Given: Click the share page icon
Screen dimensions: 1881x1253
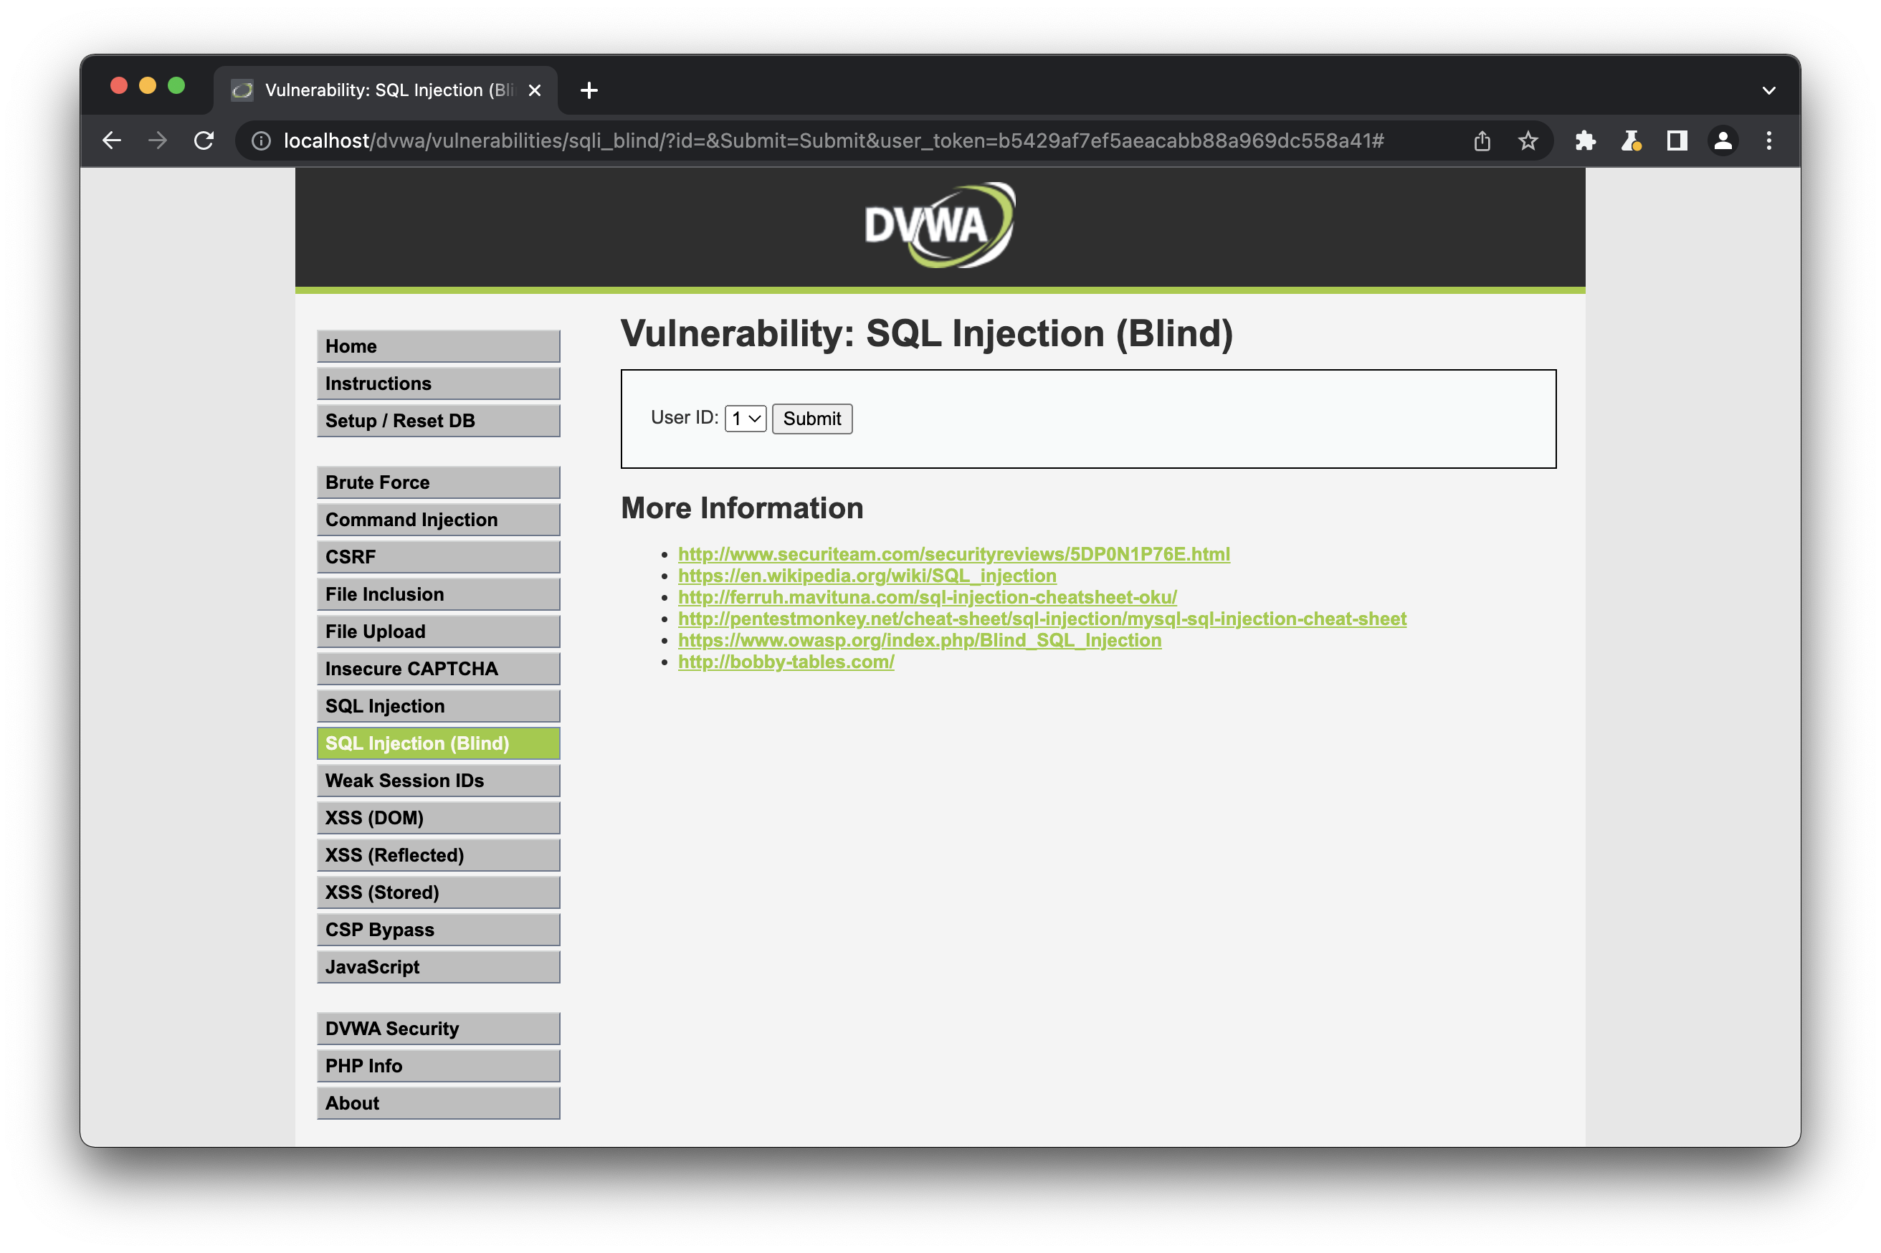Looking at the screenshot, I should click(x=1482, y=140).
